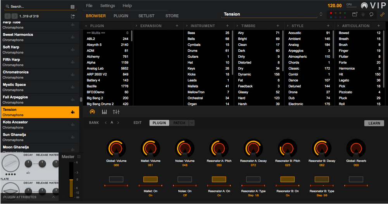This screenshot has width=388, height=204.
Task: Click the favorite icon on Fall Arpeggios row
Action: click(73, 99)
